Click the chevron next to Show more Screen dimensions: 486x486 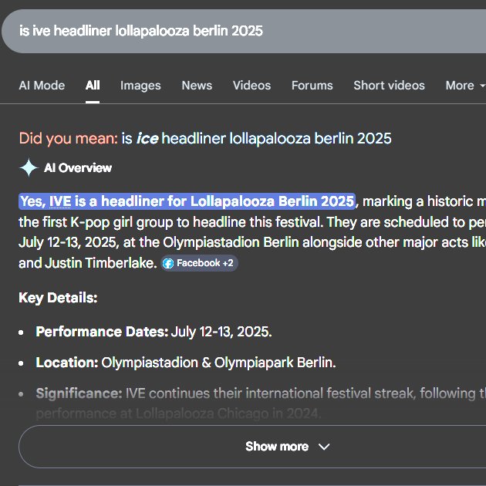(324, 447)
